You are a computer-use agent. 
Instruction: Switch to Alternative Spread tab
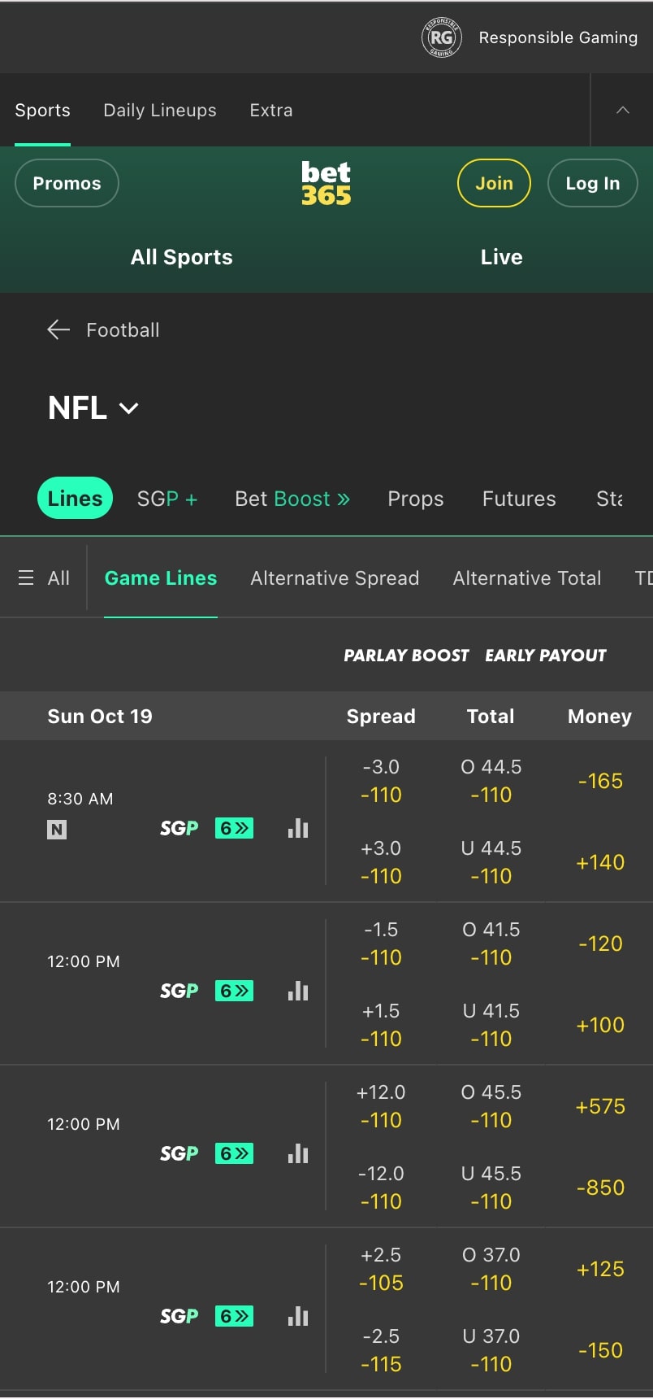(335, 577)
